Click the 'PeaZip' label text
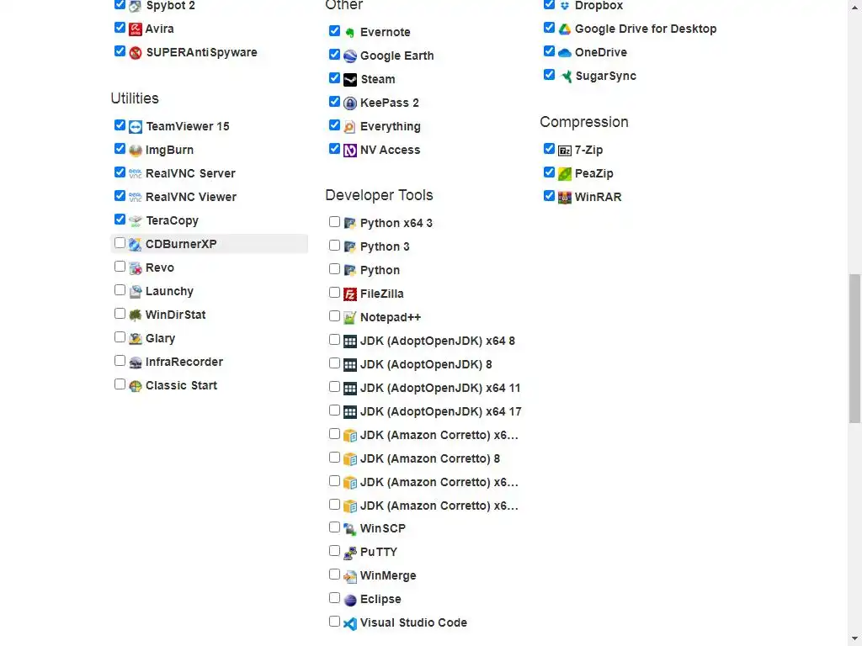Screen dimensions: 862x646 [x=593, y=174]
